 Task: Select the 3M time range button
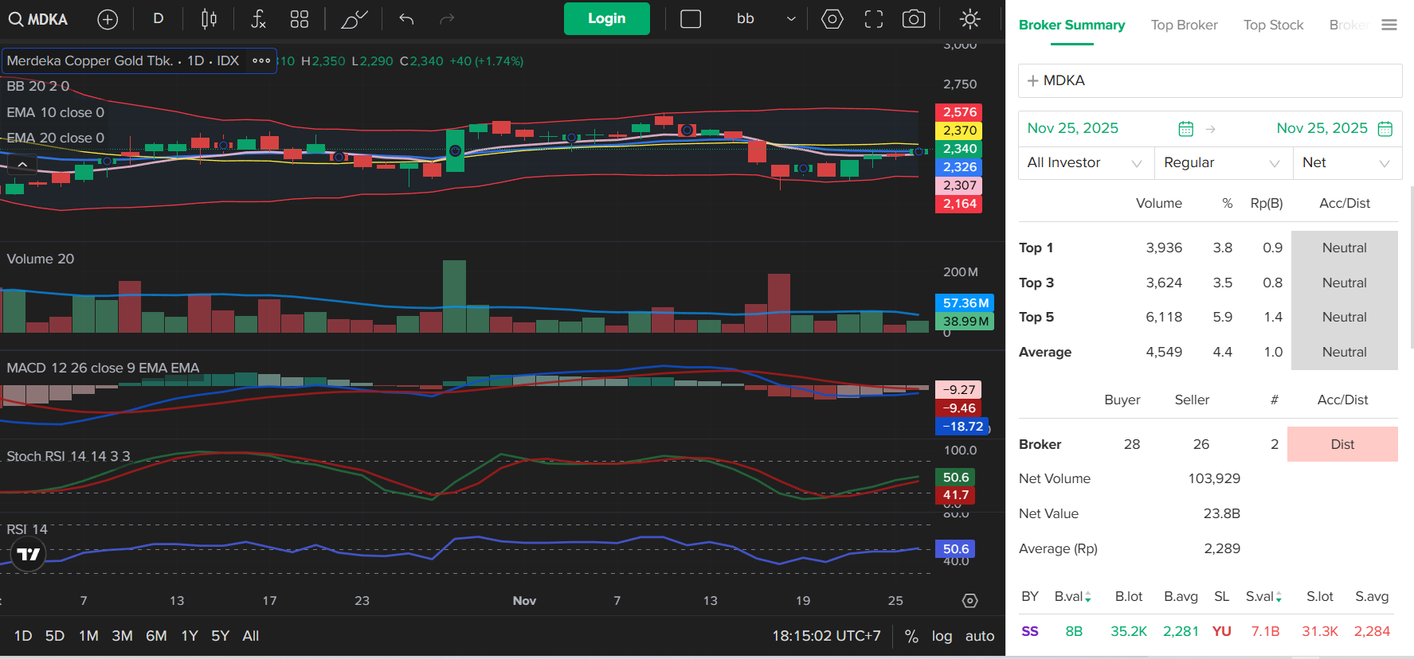click(x=122, y=636)
